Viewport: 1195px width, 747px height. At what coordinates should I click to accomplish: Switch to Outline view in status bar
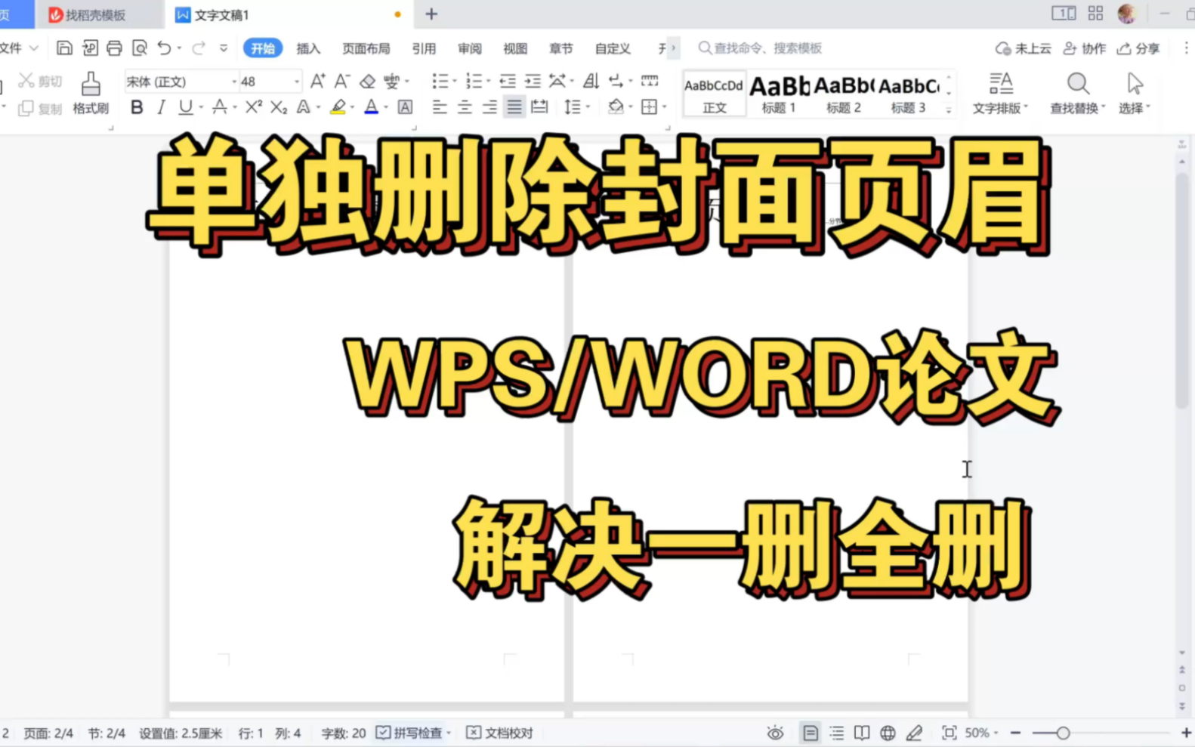[836, 733]
